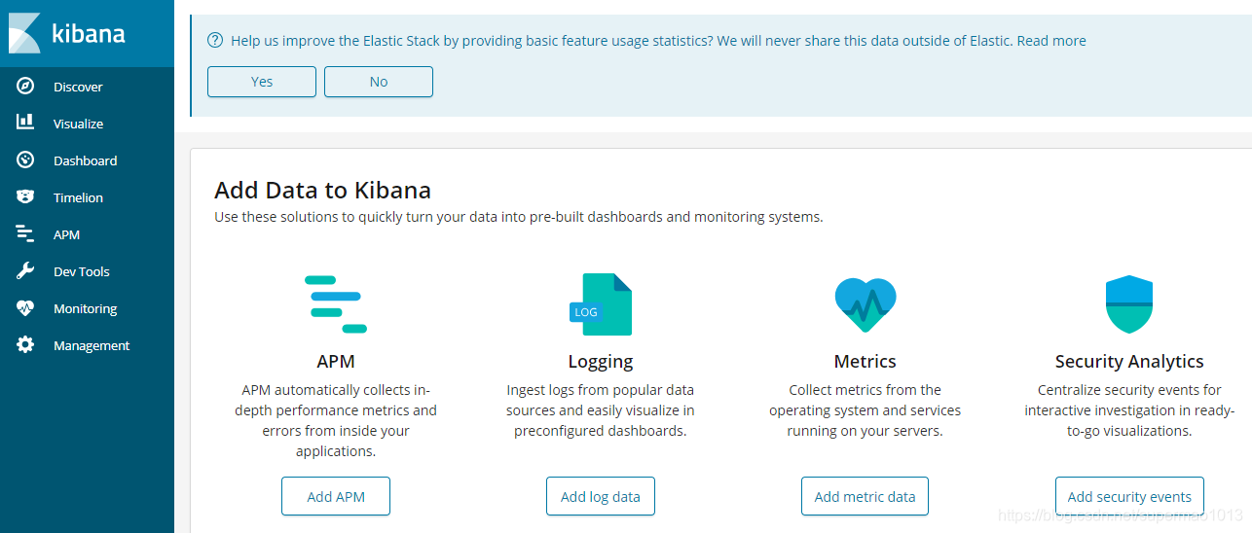This screenshot has width=1252, height=533.
Task: Click No to decline usage statistics
Action: coord(379,82)
